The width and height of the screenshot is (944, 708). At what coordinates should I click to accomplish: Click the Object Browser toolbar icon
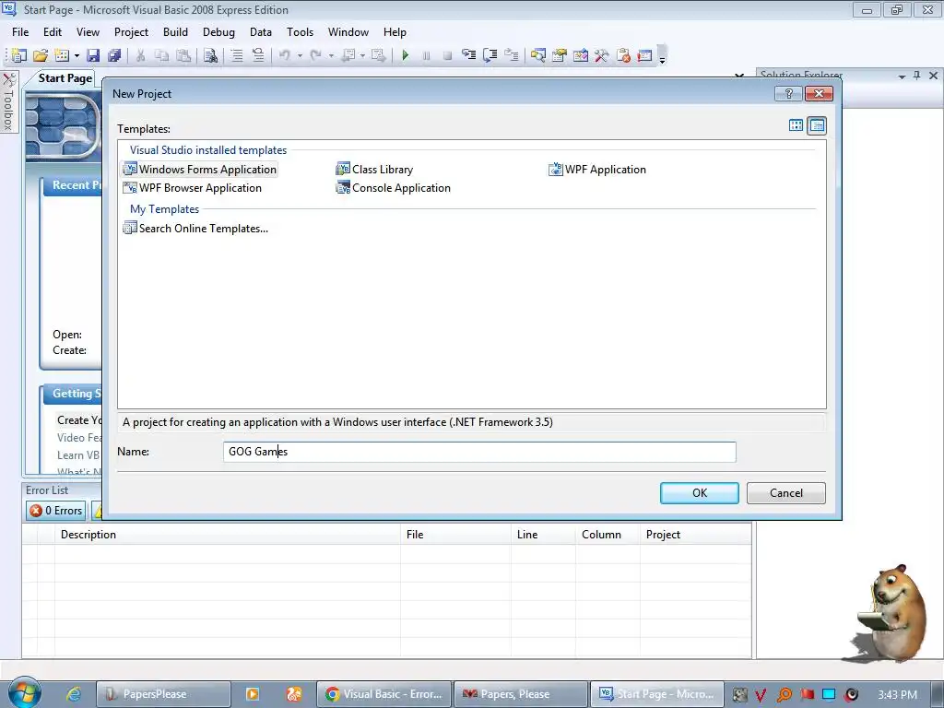(581, 55)
